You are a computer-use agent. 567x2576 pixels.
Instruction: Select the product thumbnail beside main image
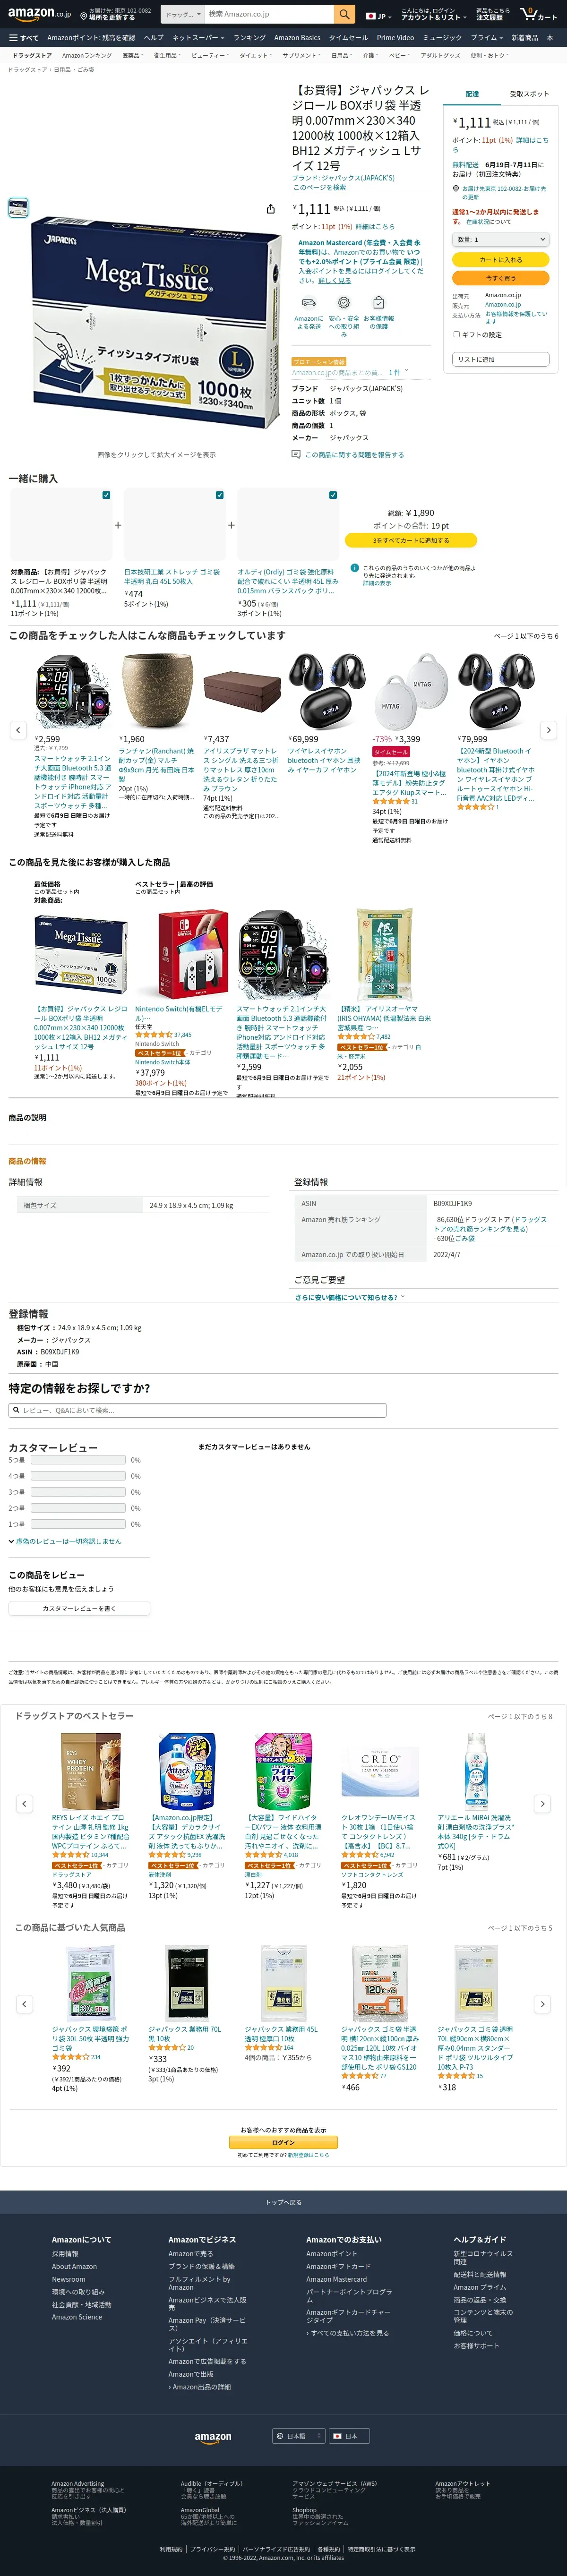[18, 207]
